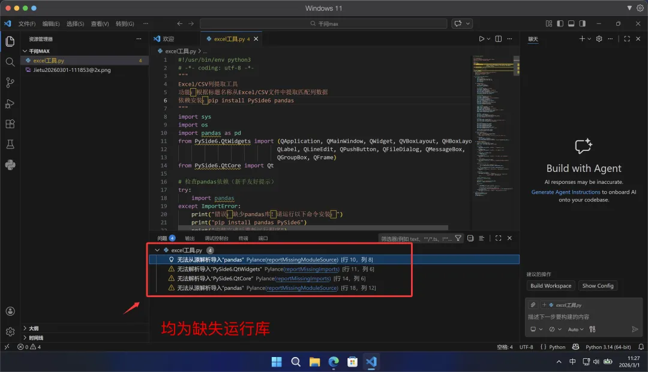Go back with the navigation arrow

pyautogui.click(x=179, y=23)
